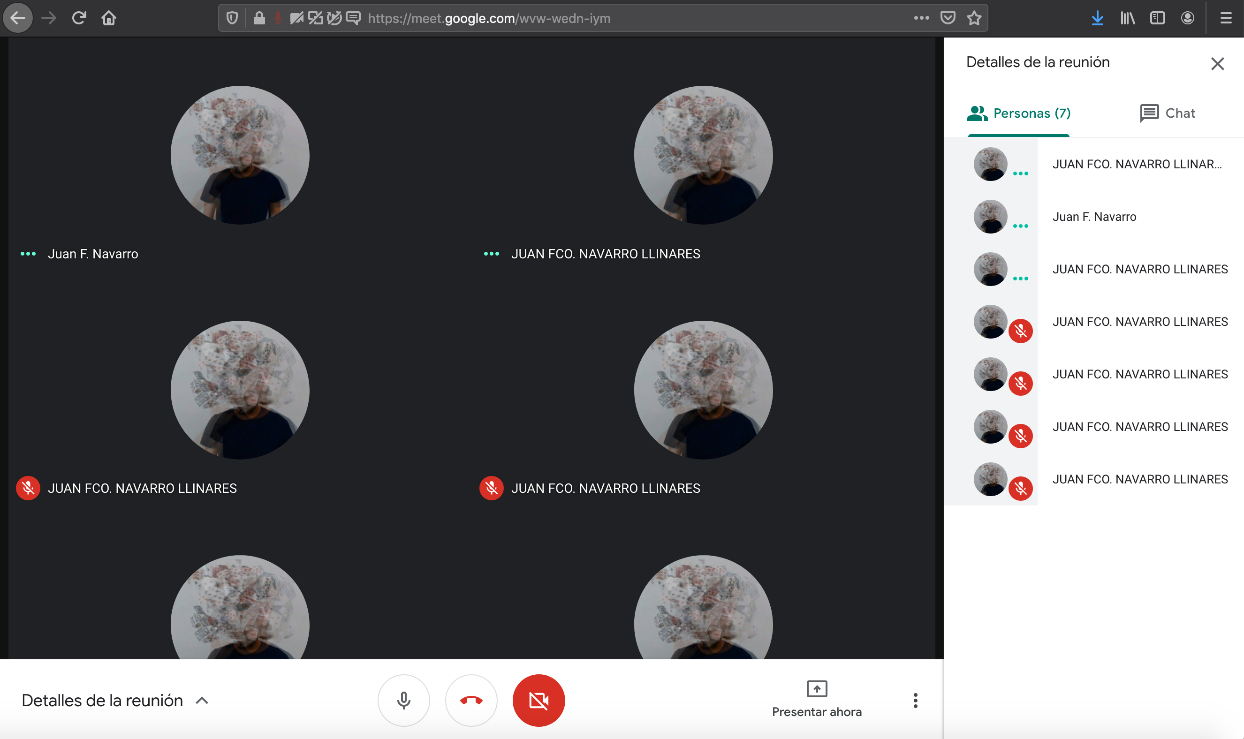
Task: Click the microphone permission icon in address bar
Action: tap(278, 18)
